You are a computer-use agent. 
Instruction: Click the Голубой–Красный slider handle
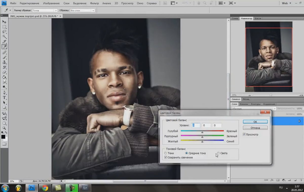(x=202, y=132)
